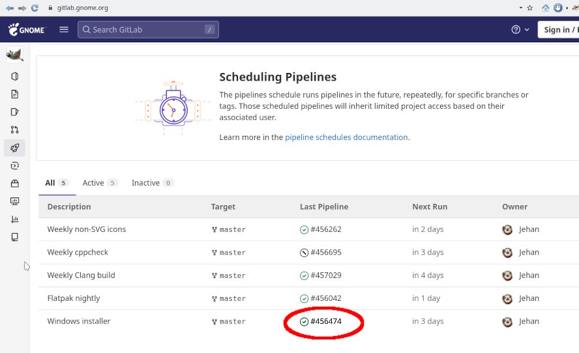Expand the Help dropdown chevron
Viewport: 579px width, 353px height.
pos(527,30)
